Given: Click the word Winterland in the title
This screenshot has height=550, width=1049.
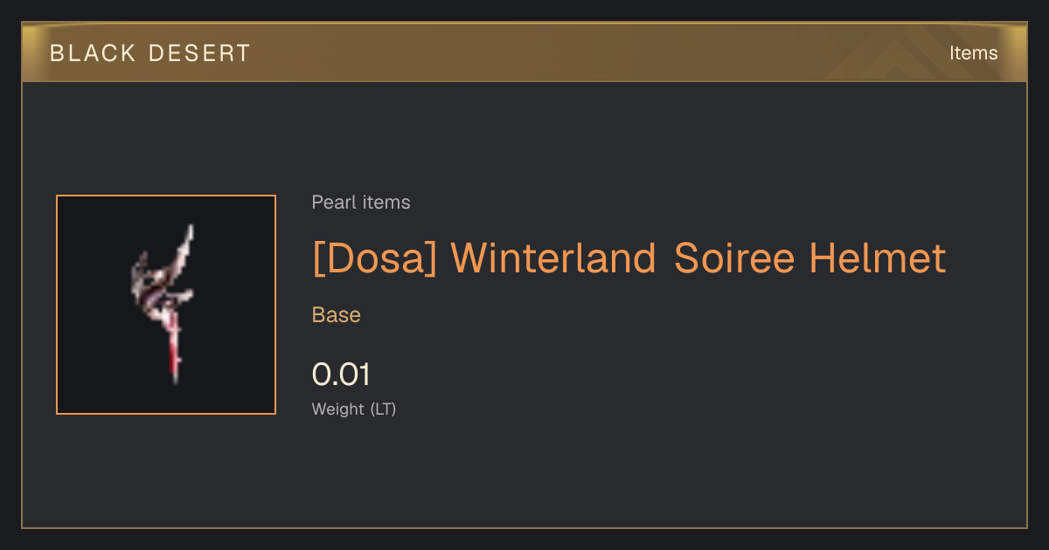Looking at the screenshot, I should click(x=553, y=258).
